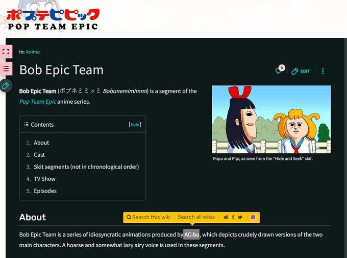Open the comments speech bubble icon
This screenshot has width=347, height=258.
pyautogui.click(x=280, y=71)
